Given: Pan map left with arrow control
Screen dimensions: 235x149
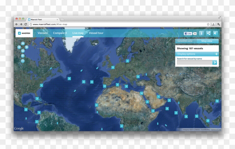Looking at the screenshot, I should coord(19,47).
